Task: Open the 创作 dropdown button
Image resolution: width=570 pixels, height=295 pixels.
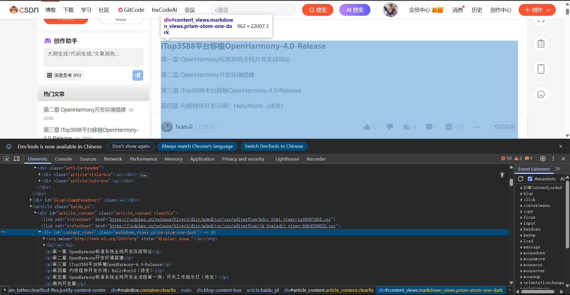Action: pos(537,10)
